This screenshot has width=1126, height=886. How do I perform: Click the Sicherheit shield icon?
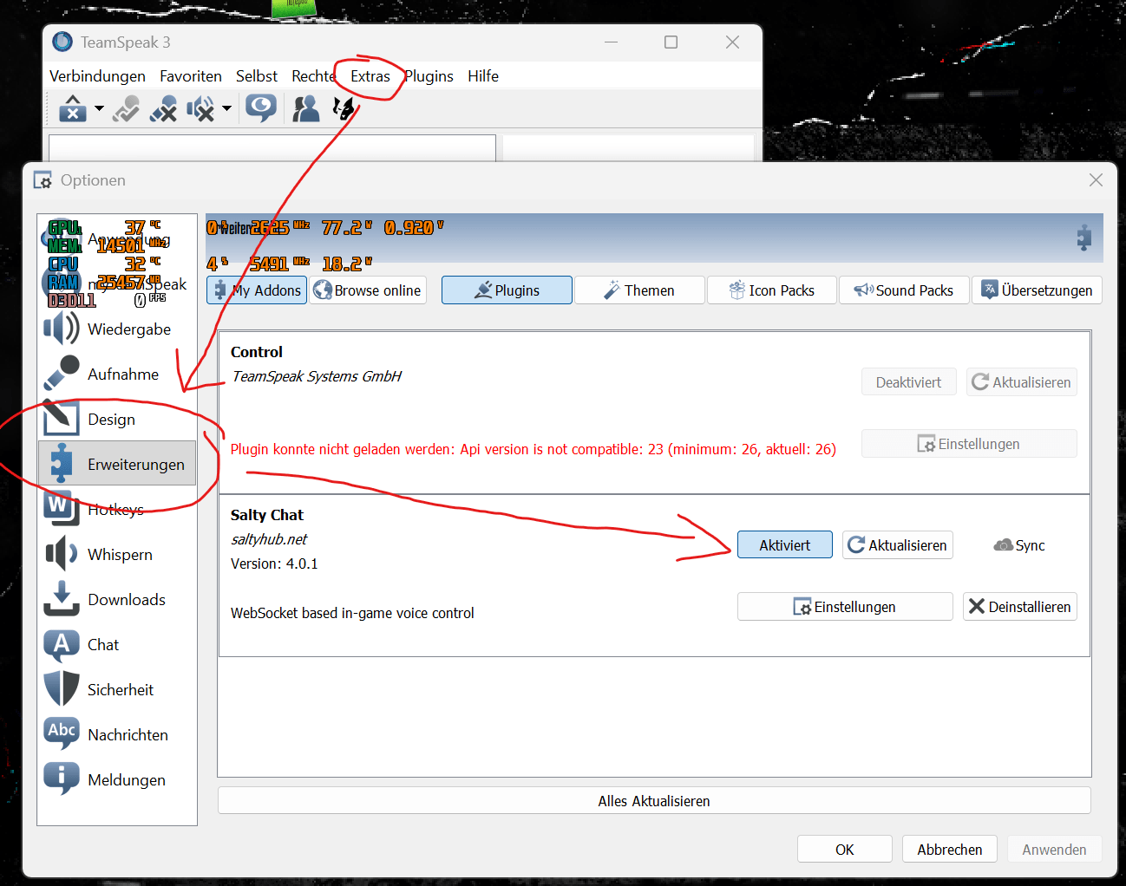[x=62, y=689]
